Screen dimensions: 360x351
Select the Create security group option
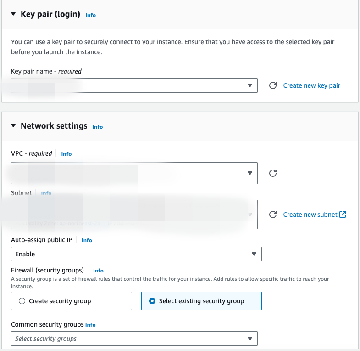pos(22,301)
